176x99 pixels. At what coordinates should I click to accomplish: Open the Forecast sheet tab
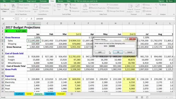[x=61, y=94]
